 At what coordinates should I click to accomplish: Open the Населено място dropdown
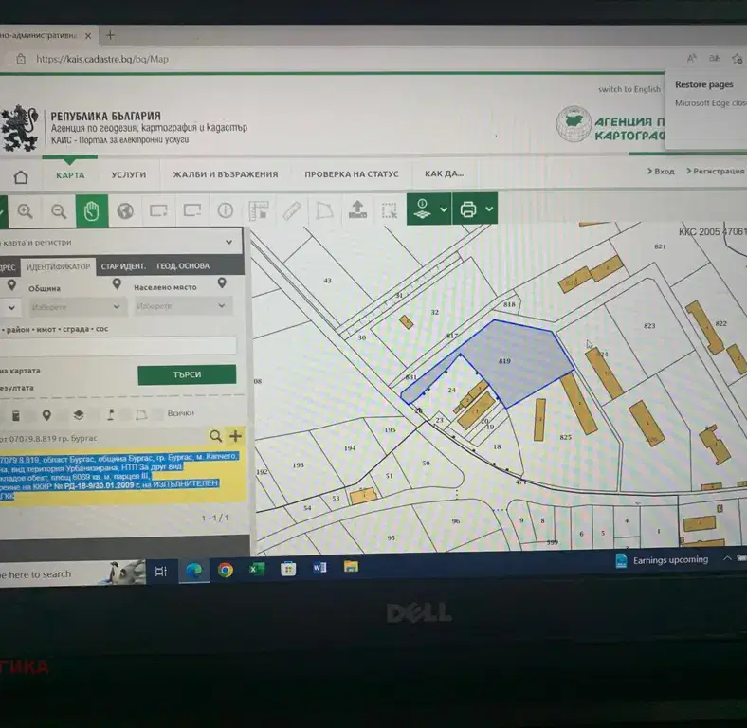pos(182,305)
